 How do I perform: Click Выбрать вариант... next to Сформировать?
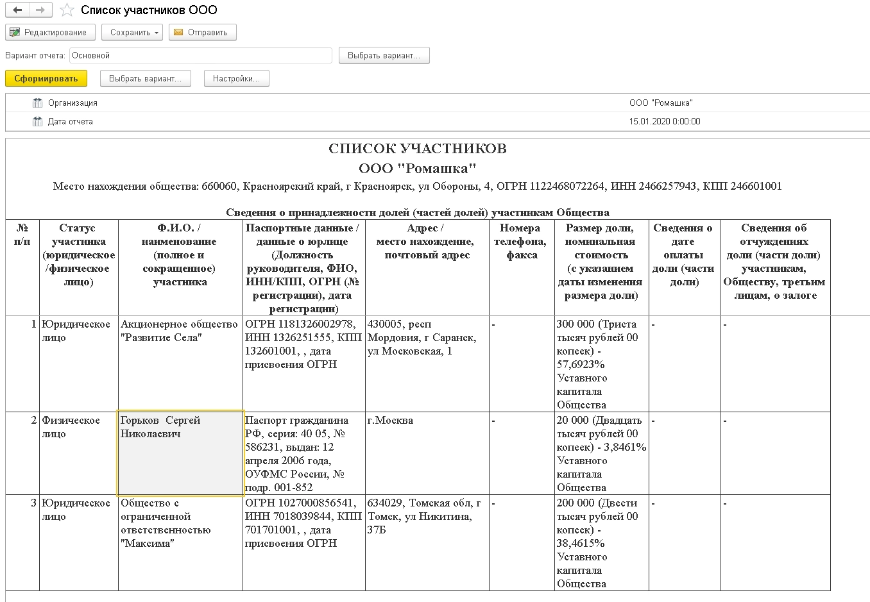145,79
